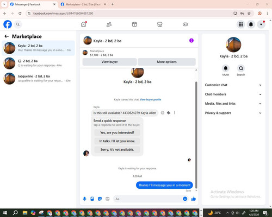Open Chrome profile avatar

tap(259, 13)
